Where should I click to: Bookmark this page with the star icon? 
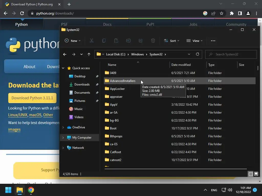(x=221, y=13)
